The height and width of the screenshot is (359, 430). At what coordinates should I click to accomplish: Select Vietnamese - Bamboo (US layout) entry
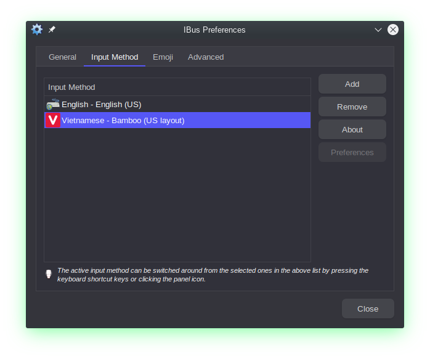(x=123, y=120)
